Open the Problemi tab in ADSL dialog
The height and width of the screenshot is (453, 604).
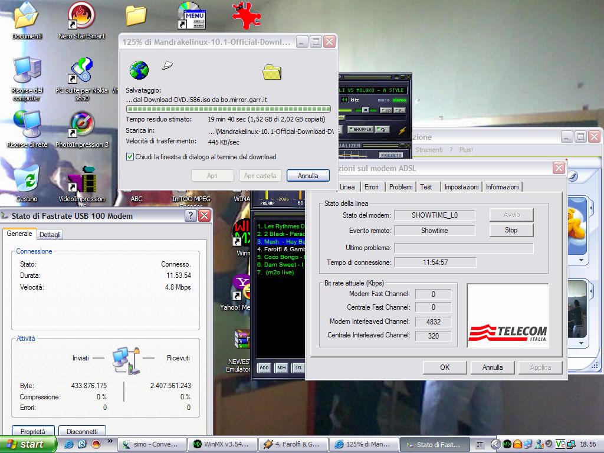pos(401,187)
